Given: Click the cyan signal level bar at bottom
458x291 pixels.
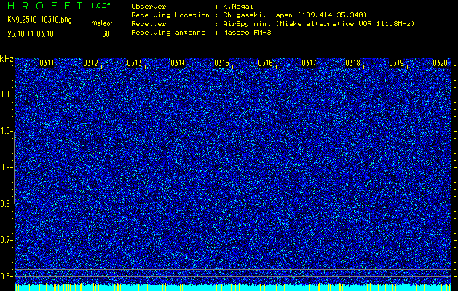Looking at the screenshot, I should click(x=233, y=287).
